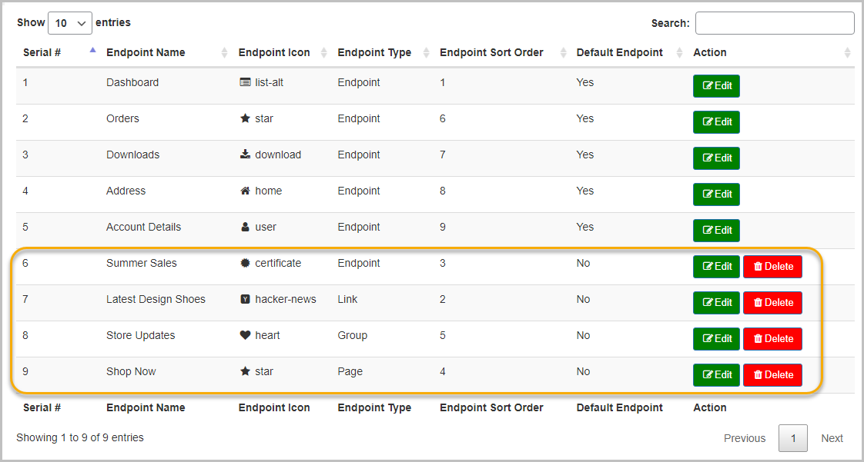Click the user icon in Account Details row
Viewport: 864px width, 462px height.
[x=246, y=227]
